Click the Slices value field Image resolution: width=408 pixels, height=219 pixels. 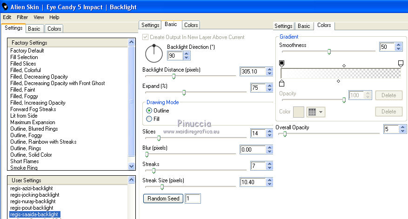pyautogui.click(x=258, y=133)
